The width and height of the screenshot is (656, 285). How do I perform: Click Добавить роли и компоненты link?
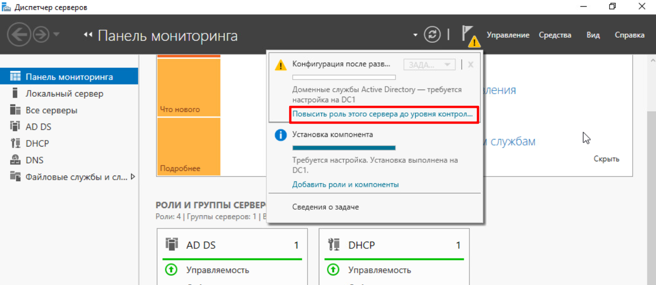click(345, 185)
